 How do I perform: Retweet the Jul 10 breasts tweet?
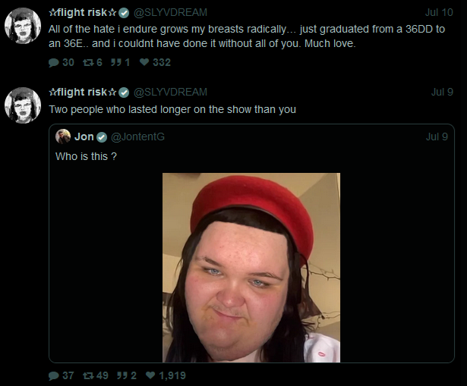(88, 62)
